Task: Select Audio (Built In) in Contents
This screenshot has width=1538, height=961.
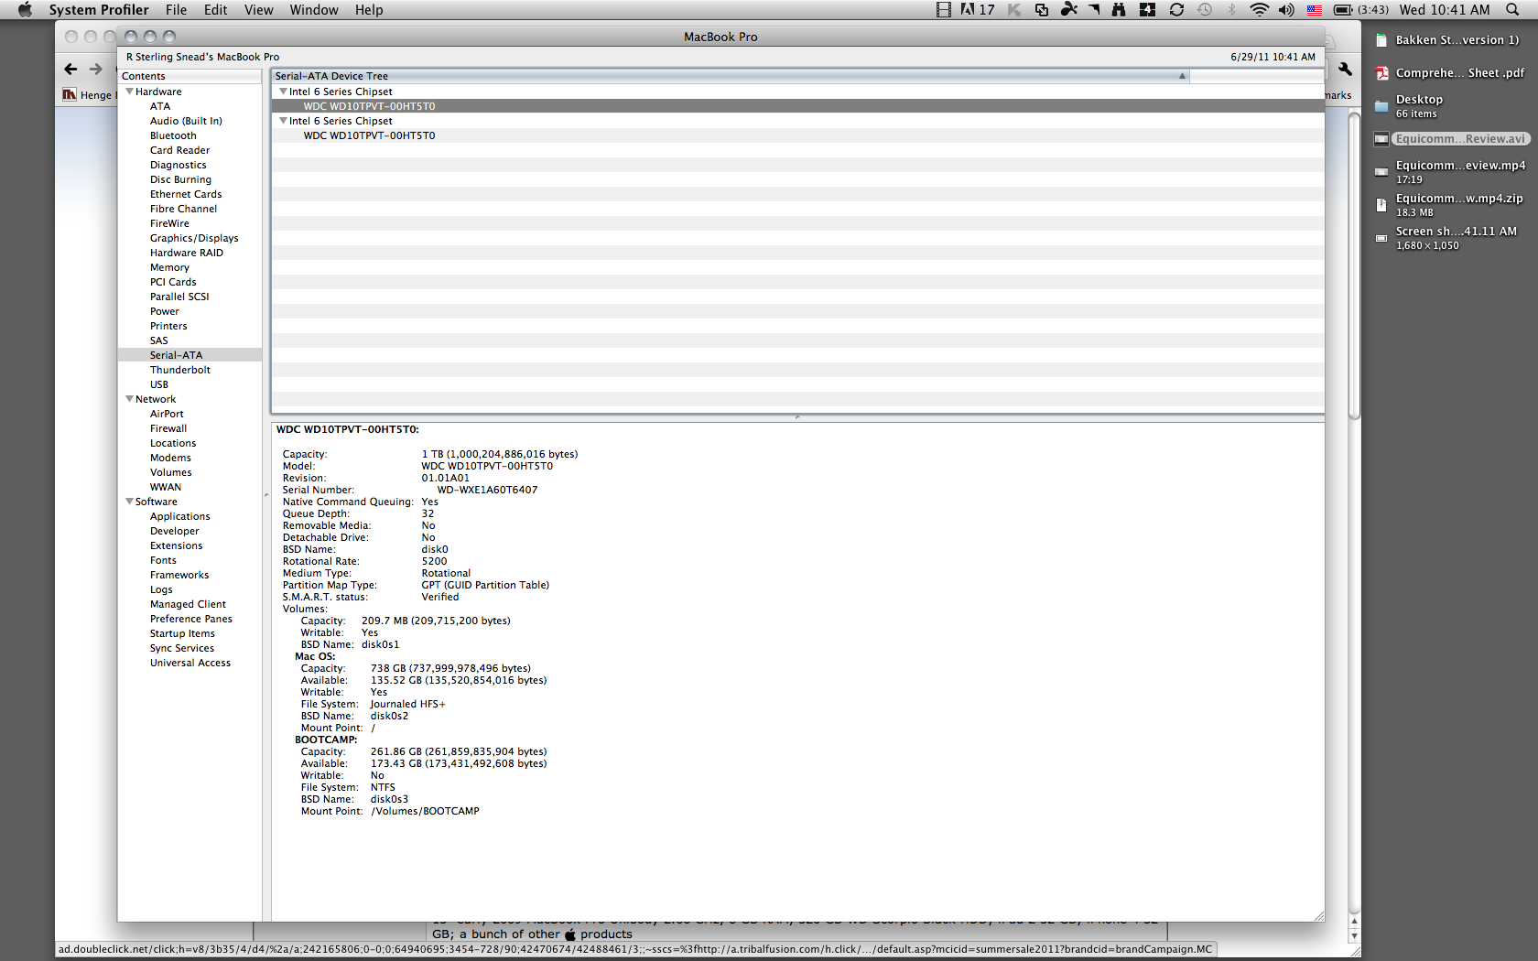Action: [x=186, y=121]
